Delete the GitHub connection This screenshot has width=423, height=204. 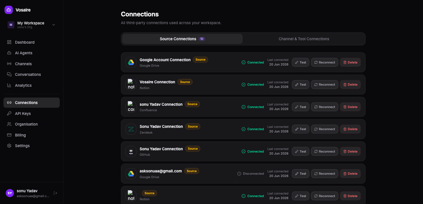350,151
